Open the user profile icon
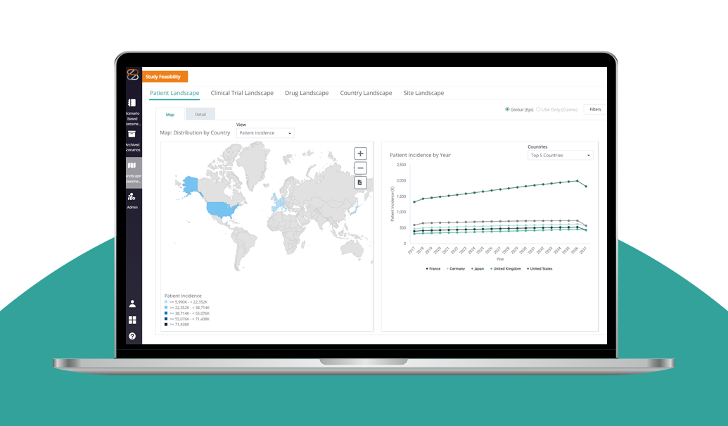728x426 pixels. 132,304
